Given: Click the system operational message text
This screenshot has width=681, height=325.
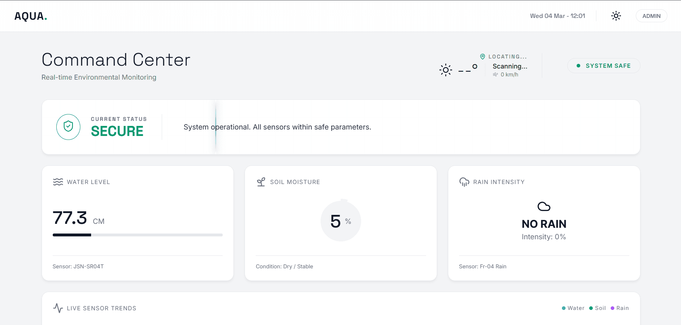Looking at the screenshot, I should 277,127.
